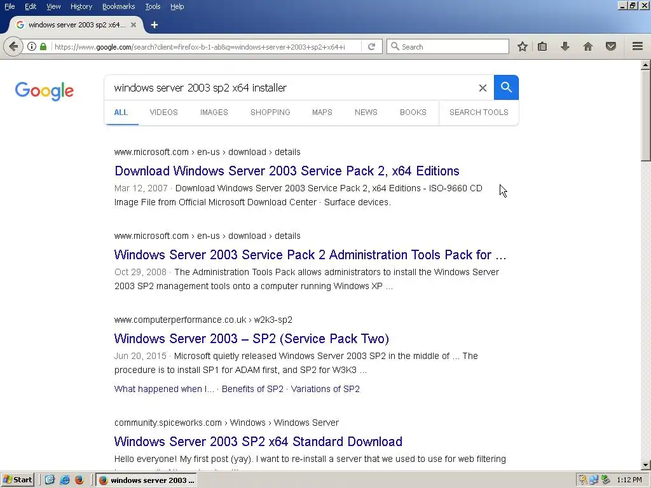Open the Windows Start button
Image resolution: width=651 pixels, height=488 pixels.
[x=18, y=480]
